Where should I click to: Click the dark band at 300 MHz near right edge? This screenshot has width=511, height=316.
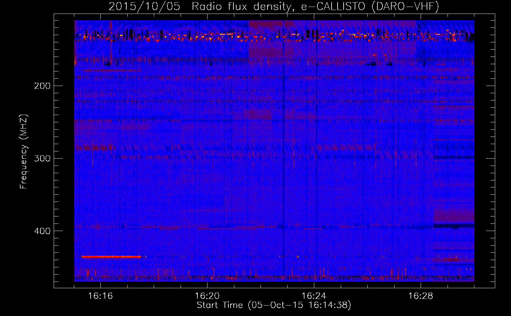[x=454, y=157]
